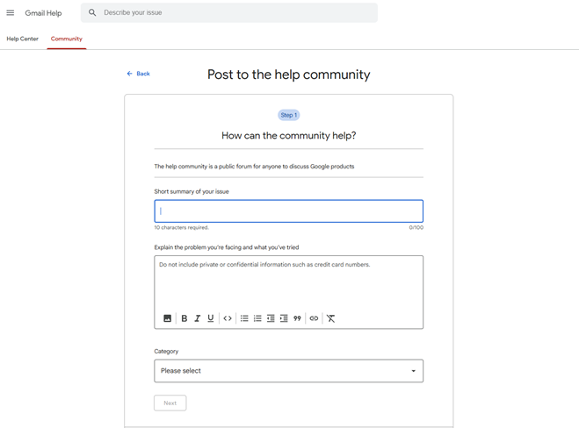Create a bulleted list
Image resolution: width=579 pixels, height=428 pixels.
tap(244, 318)
